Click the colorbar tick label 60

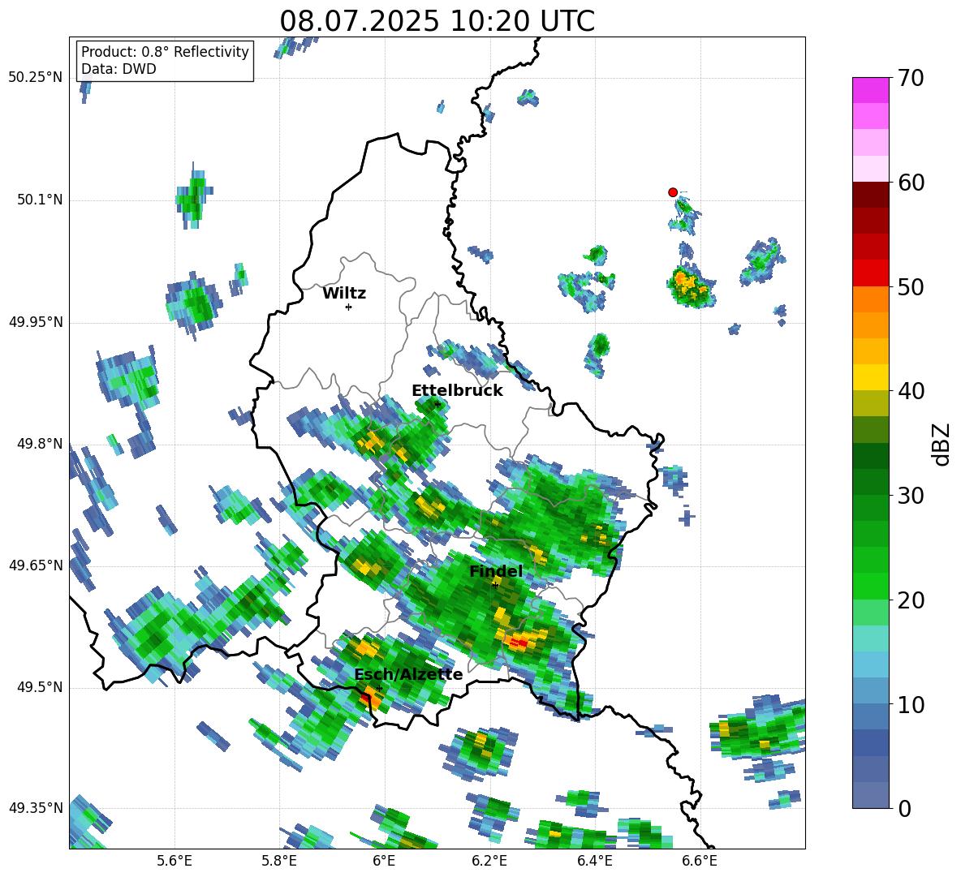[911, 183]
